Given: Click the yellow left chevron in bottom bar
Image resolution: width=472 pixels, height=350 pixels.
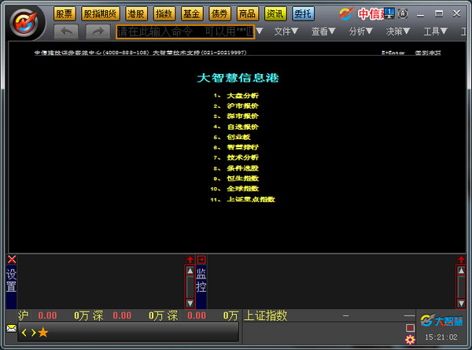Looking at the screenshot, I should (24, 333).
